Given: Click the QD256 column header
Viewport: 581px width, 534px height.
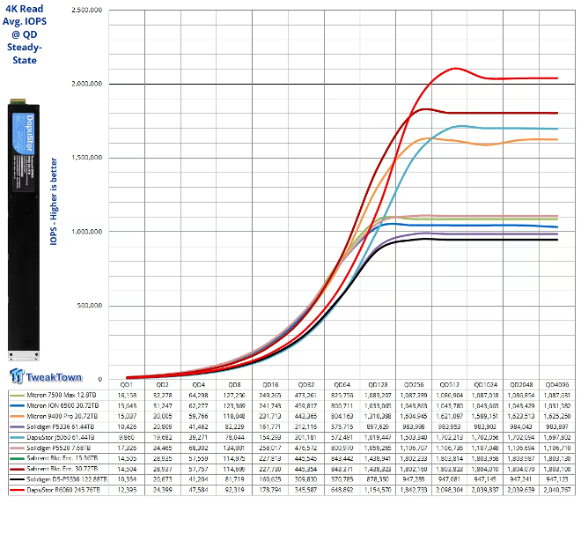Looking at the screenshot, I should click(x=414, y=385).
